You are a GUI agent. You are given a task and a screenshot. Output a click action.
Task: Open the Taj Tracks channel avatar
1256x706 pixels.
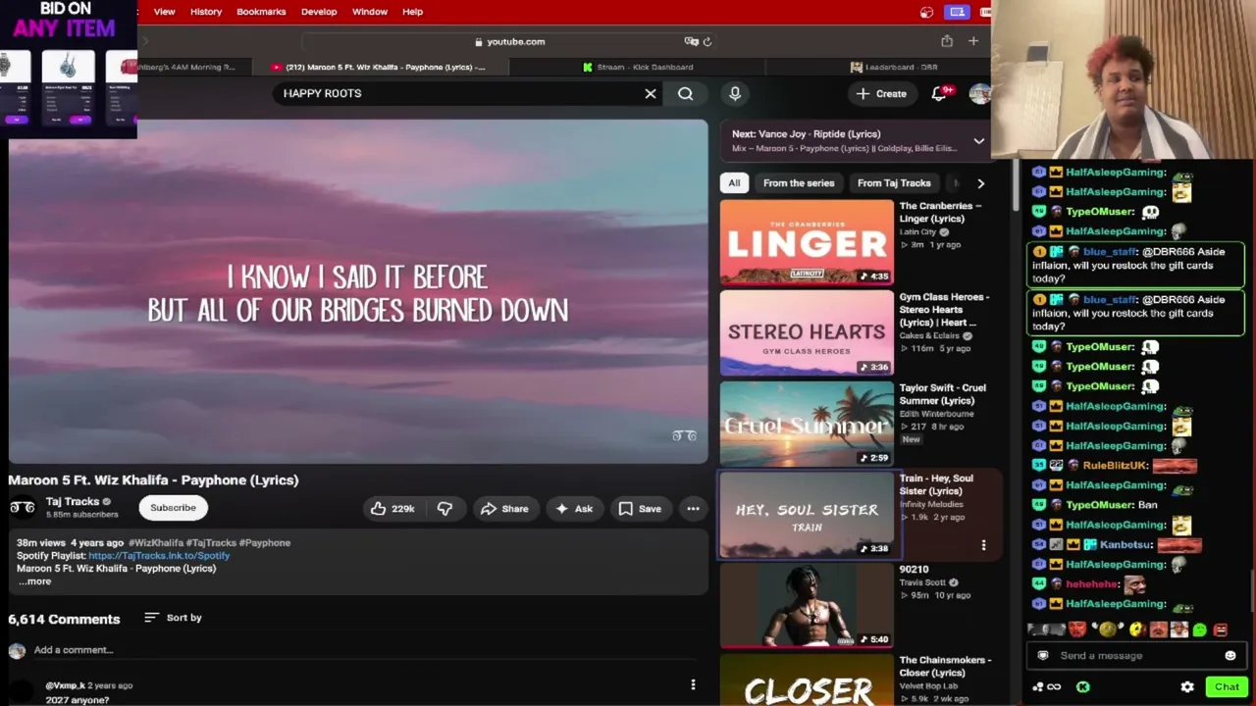22,507
